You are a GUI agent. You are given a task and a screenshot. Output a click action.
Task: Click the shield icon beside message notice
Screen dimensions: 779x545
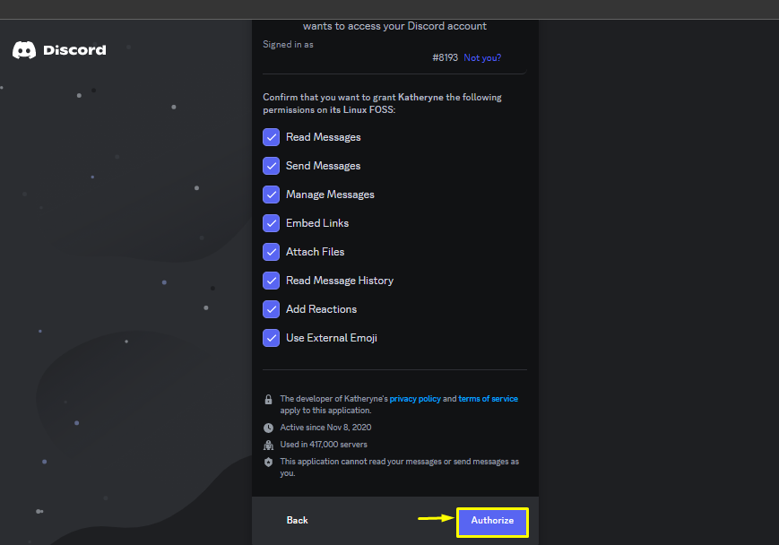[268, 462]
